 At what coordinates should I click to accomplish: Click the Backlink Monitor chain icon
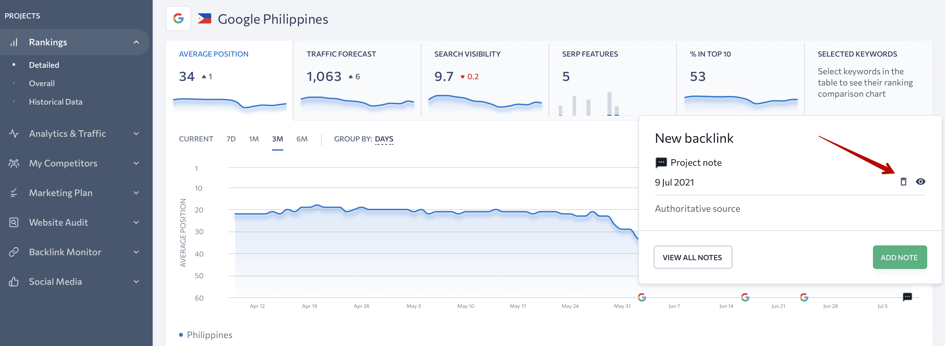[x=14, y=252]
